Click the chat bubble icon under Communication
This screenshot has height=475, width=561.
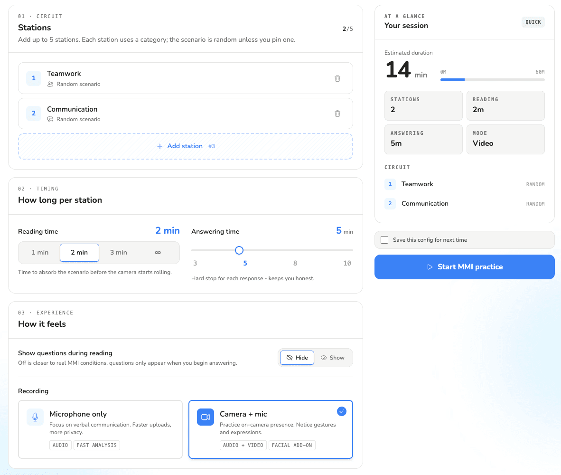(x=50, y=119)
